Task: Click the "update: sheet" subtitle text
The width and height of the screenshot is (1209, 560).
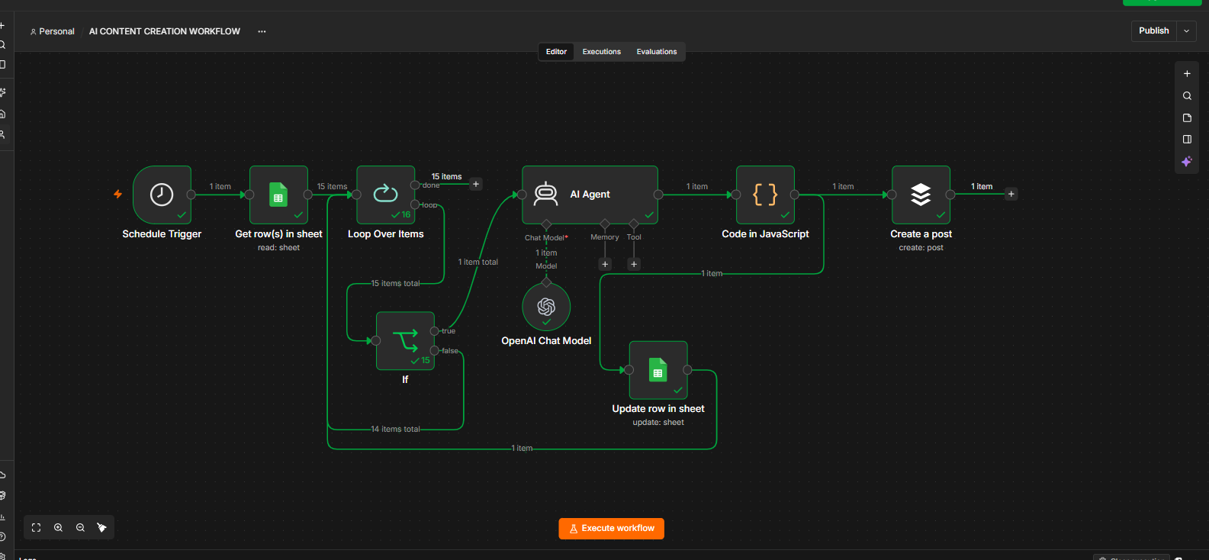Action: [658, 422]
